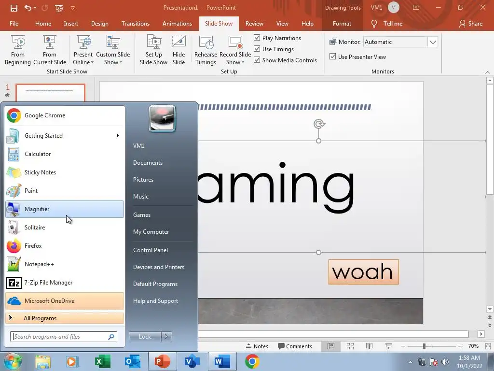Start From Beginning in Quick Access toolbar
This screenshot has width=494, height=371.
click(58, 8)
